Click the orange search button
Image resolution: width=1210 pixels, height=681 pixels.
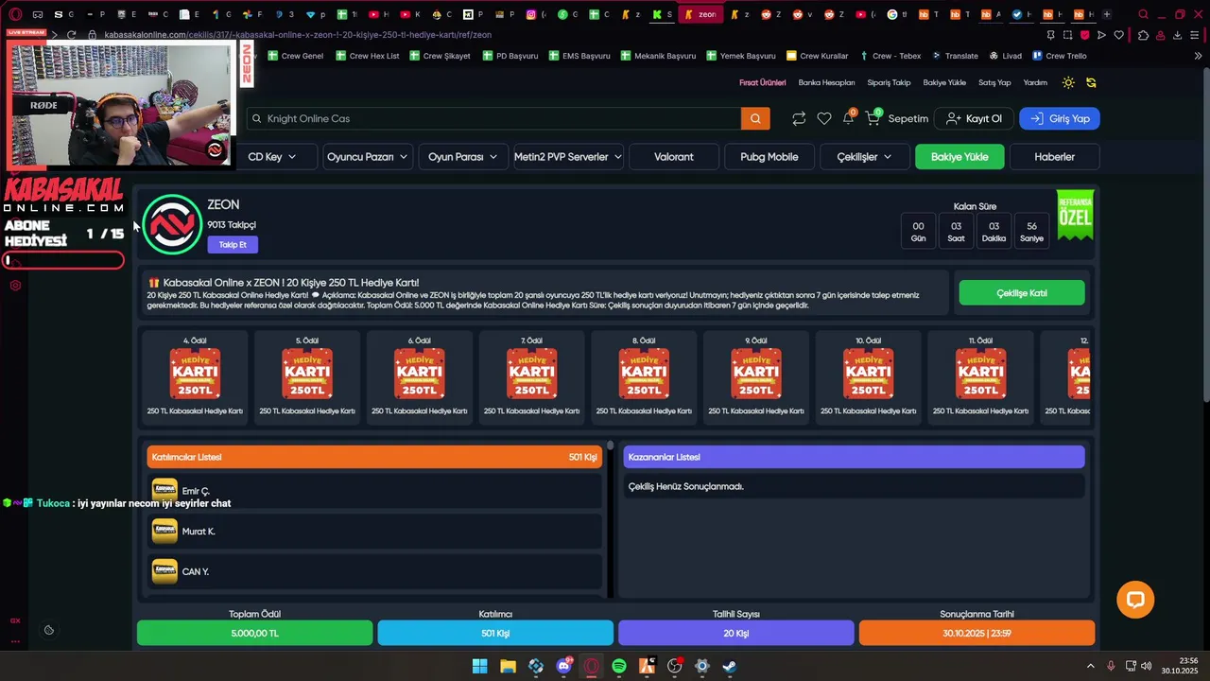(x=755, y=118)
